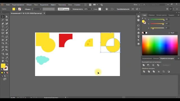Select the Shaper tool

coord(3,33)
